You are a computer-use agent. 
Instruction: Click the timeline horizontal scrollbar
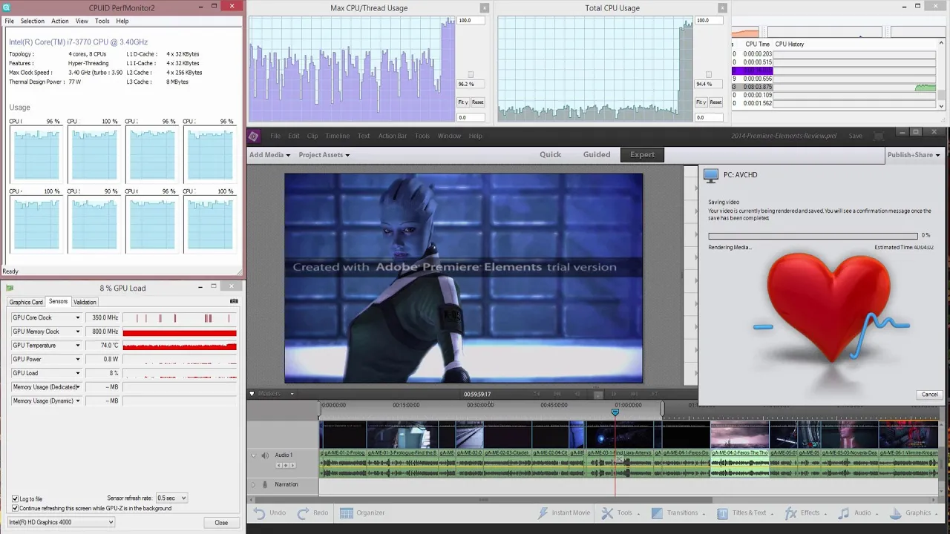click(x=482, y=499)
